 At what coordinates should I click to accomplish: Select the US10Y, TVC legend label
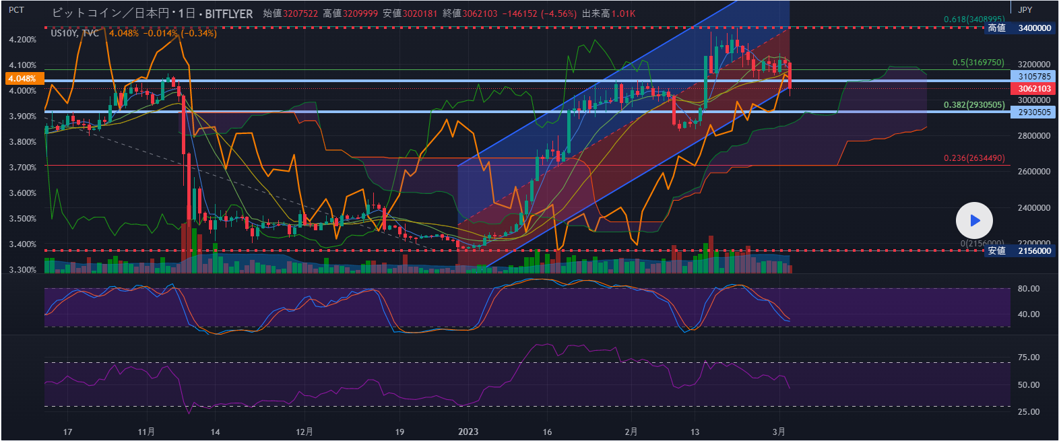(75, 33)
